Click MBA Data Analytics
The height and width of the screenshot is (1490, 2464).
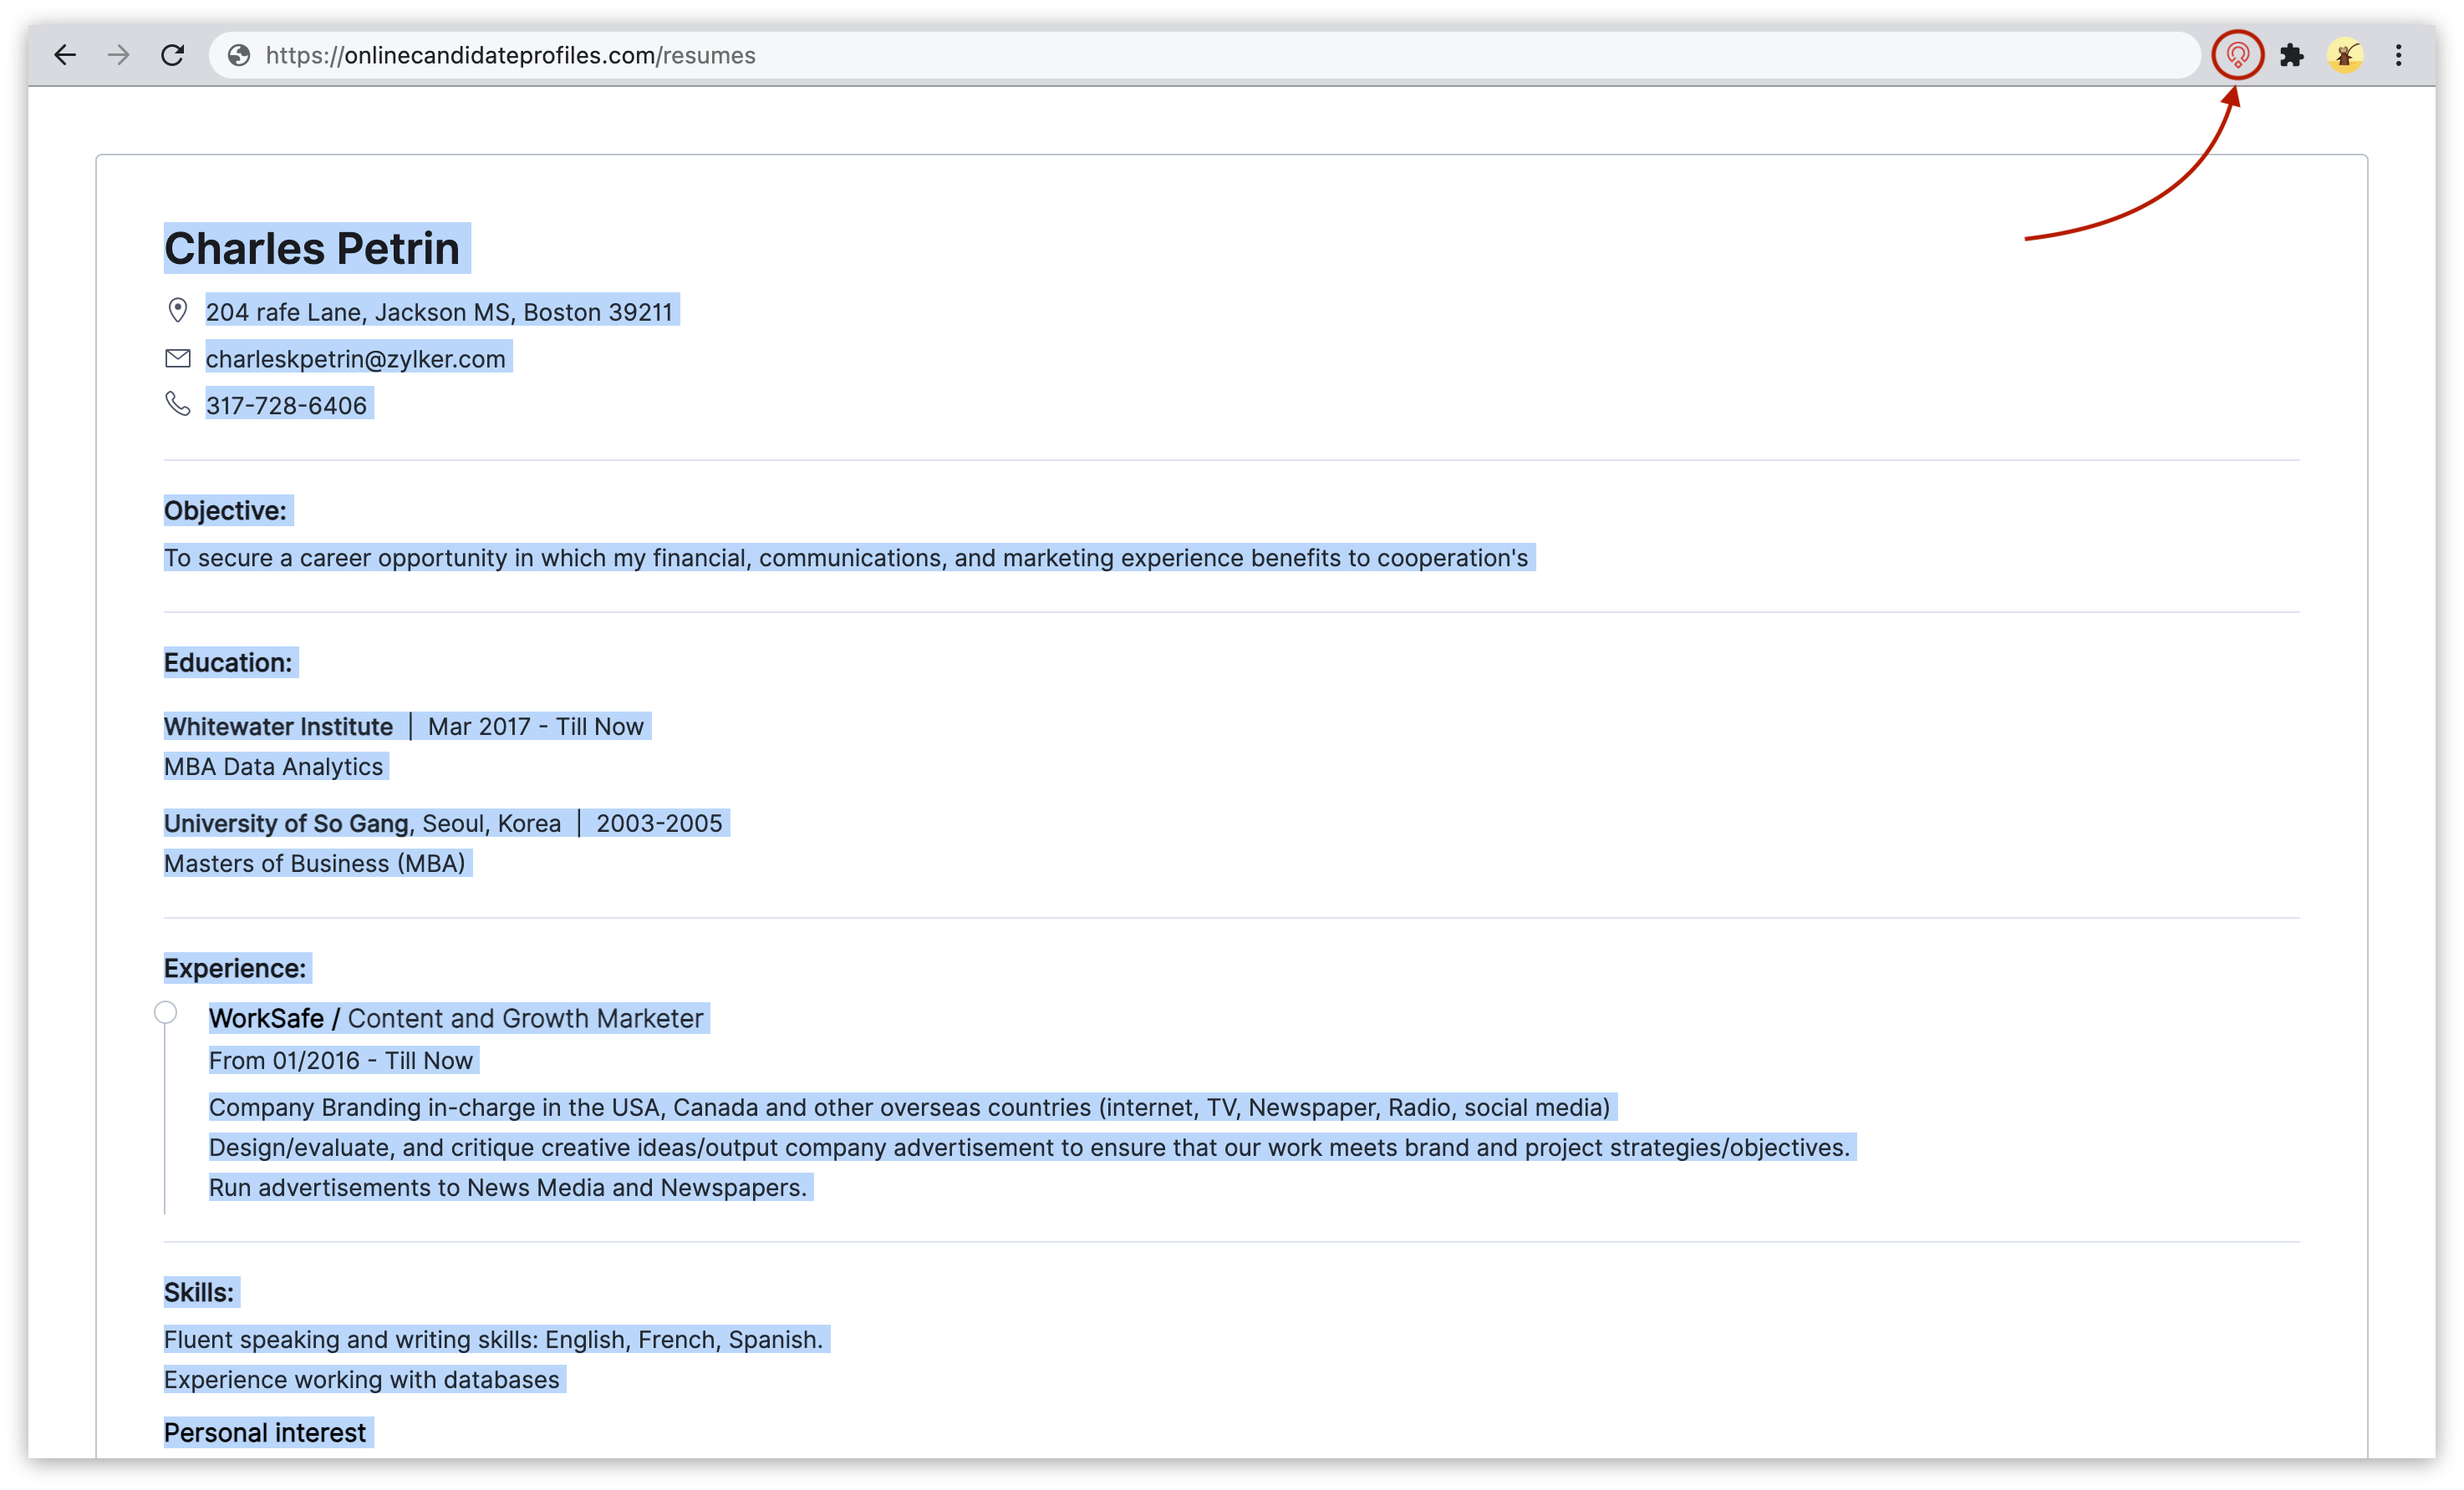273,767
